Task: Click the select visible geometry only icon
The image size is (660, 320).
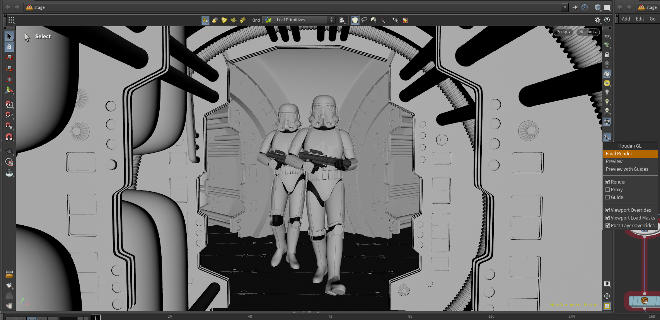Action: point(395,20)
